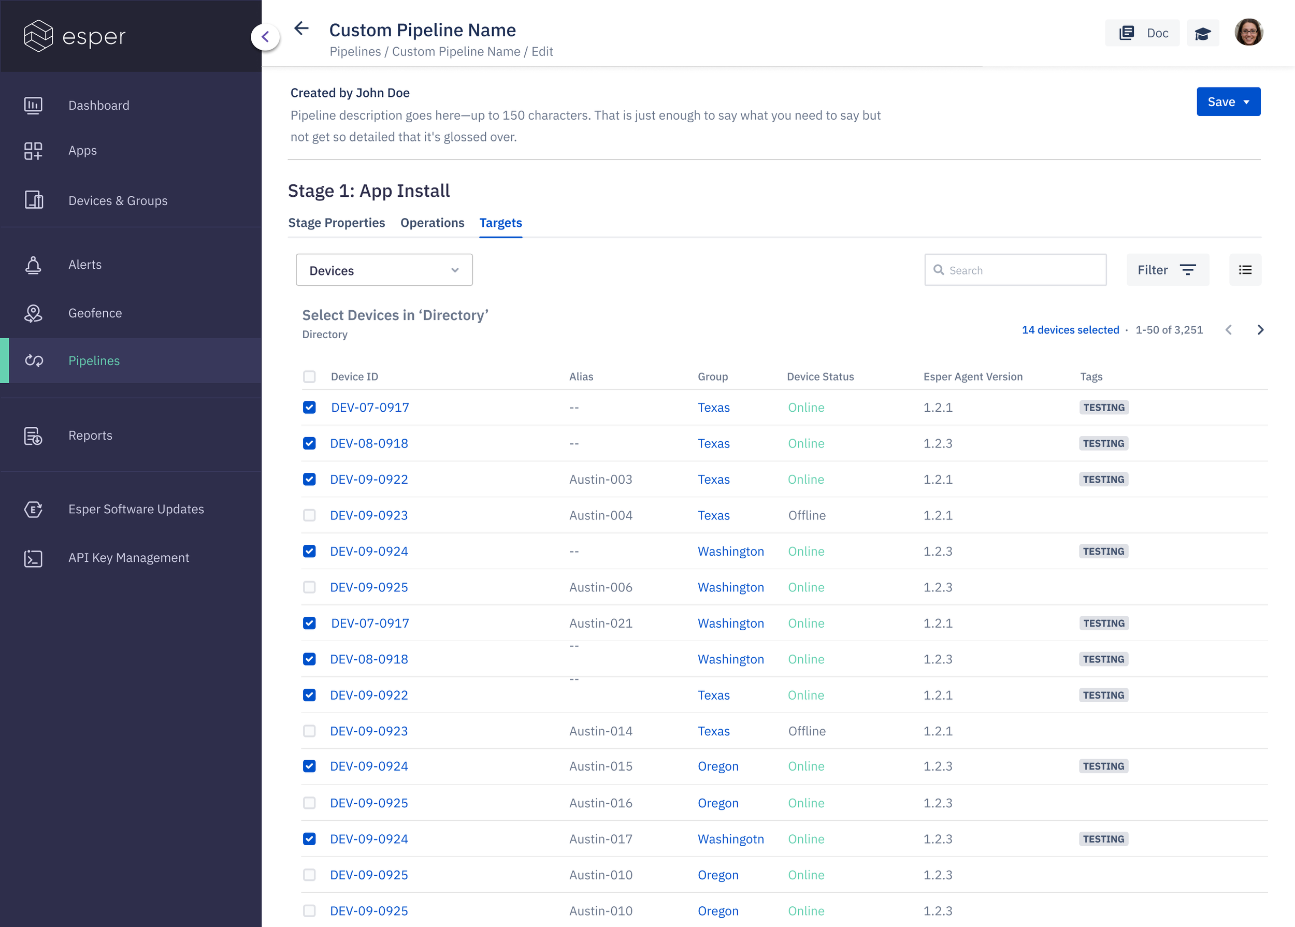Open Reports via its sidebar icon
1295x927 pixels.
click(33, 436)
